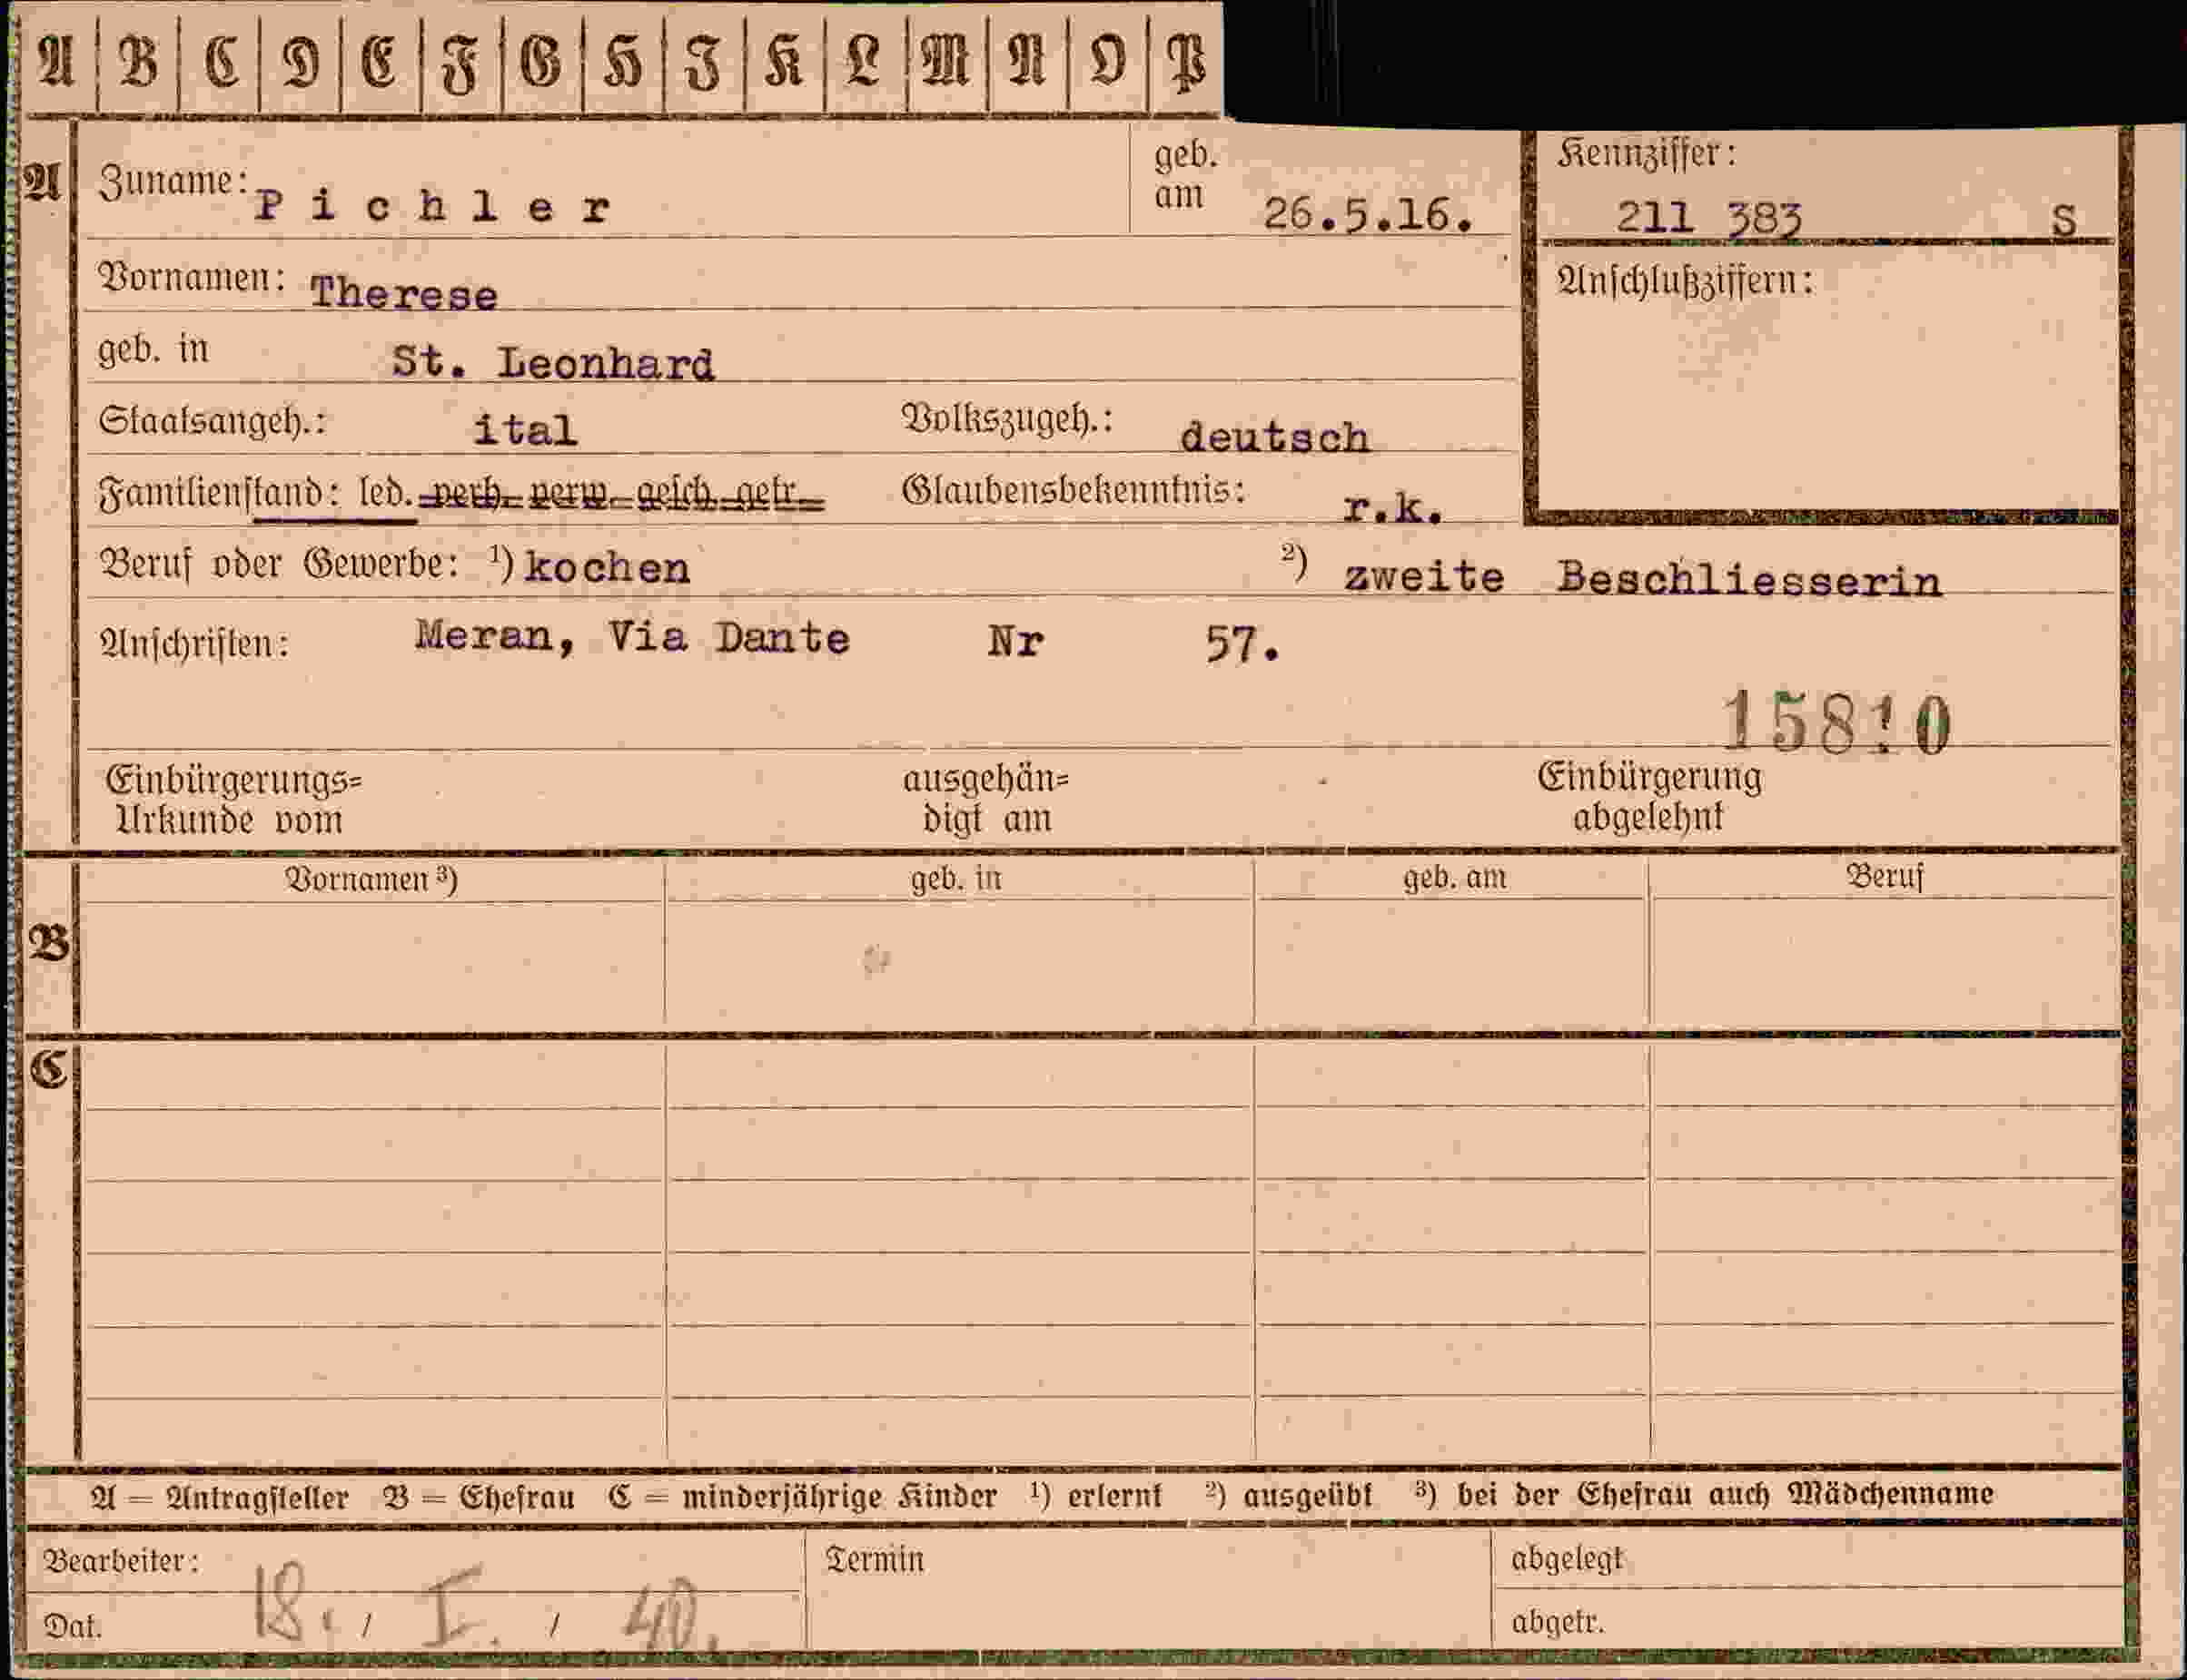Select the index tab letter O
The width and height of the screenshot is (2187, 1680).
click(x=1107, y=60)
